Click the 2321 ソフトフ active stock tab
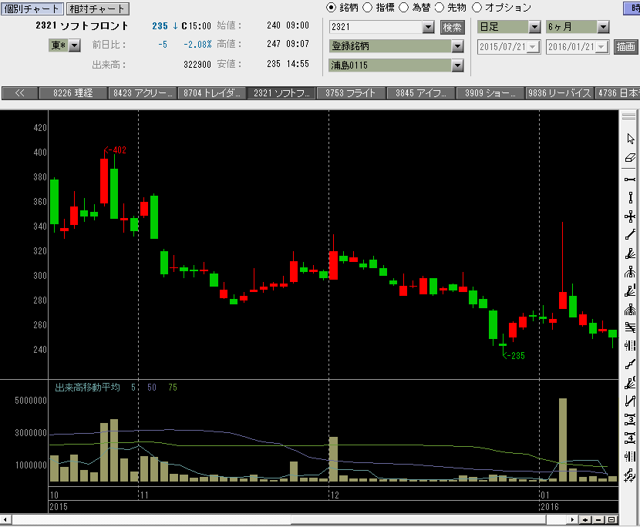The height and width of the screenshot is (527, 640). pos(281,93)
